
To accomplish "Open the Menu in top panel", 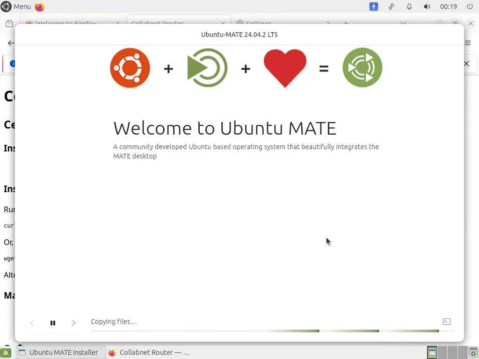I will click(x=16, y=7).
